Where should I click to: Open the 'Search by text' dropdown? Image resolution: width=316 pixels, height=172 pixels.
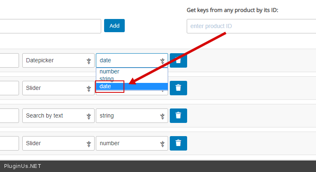pos(58,115)
